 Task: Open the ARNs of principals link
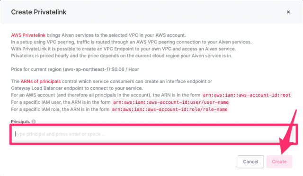(x=41, y=81)
